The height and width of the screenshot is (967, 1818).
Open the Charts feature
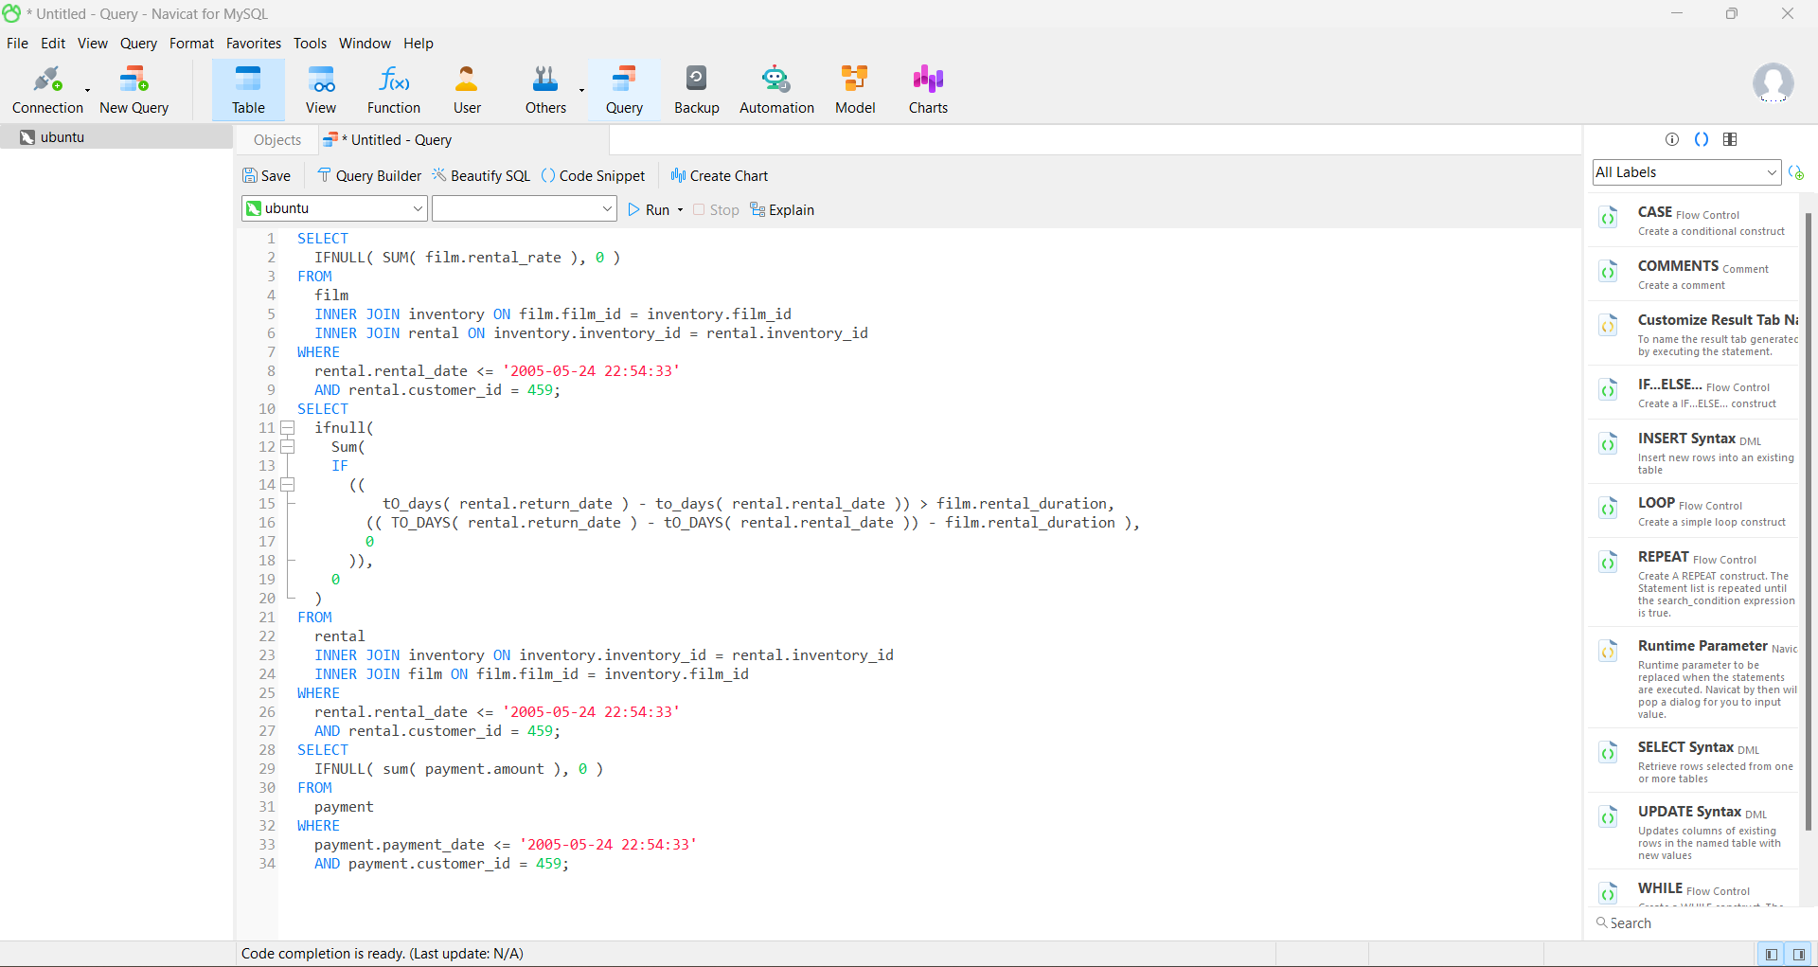tap(927, 90)
